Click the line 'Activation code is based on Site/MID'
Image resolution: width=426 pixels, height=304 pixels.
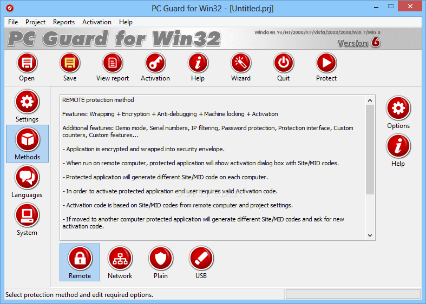pyautogui.click(x=178, y=205)
